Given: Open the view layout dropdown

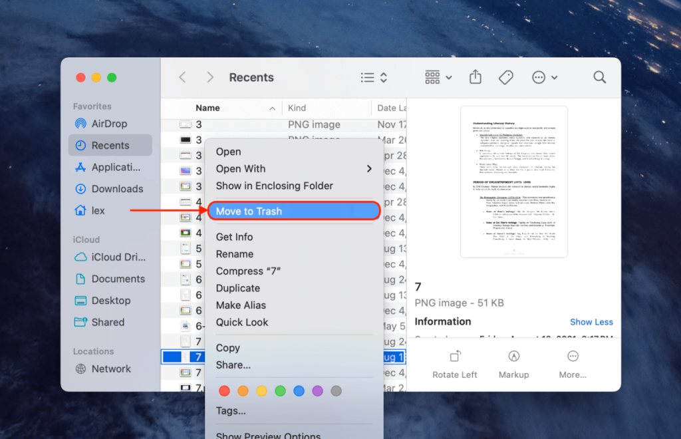Looking at the screenshot, I should tap(373, 77).
